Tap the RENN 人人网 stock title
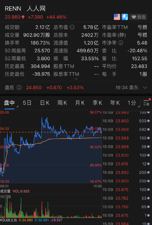Image resolution: width=152 pixels, height=225 pixels. (x=25, y=8)
